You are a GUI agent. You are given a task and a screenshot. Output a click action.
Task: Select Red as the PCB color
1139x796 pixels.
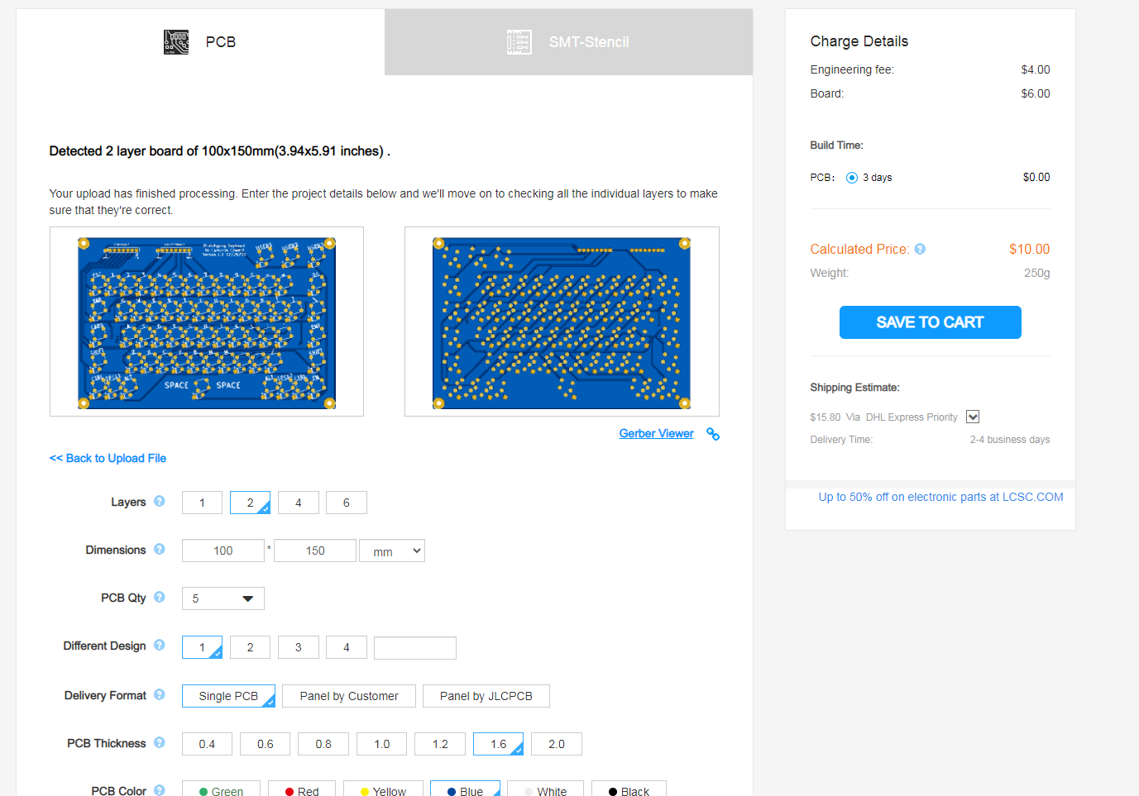click(x=302, y=789)
